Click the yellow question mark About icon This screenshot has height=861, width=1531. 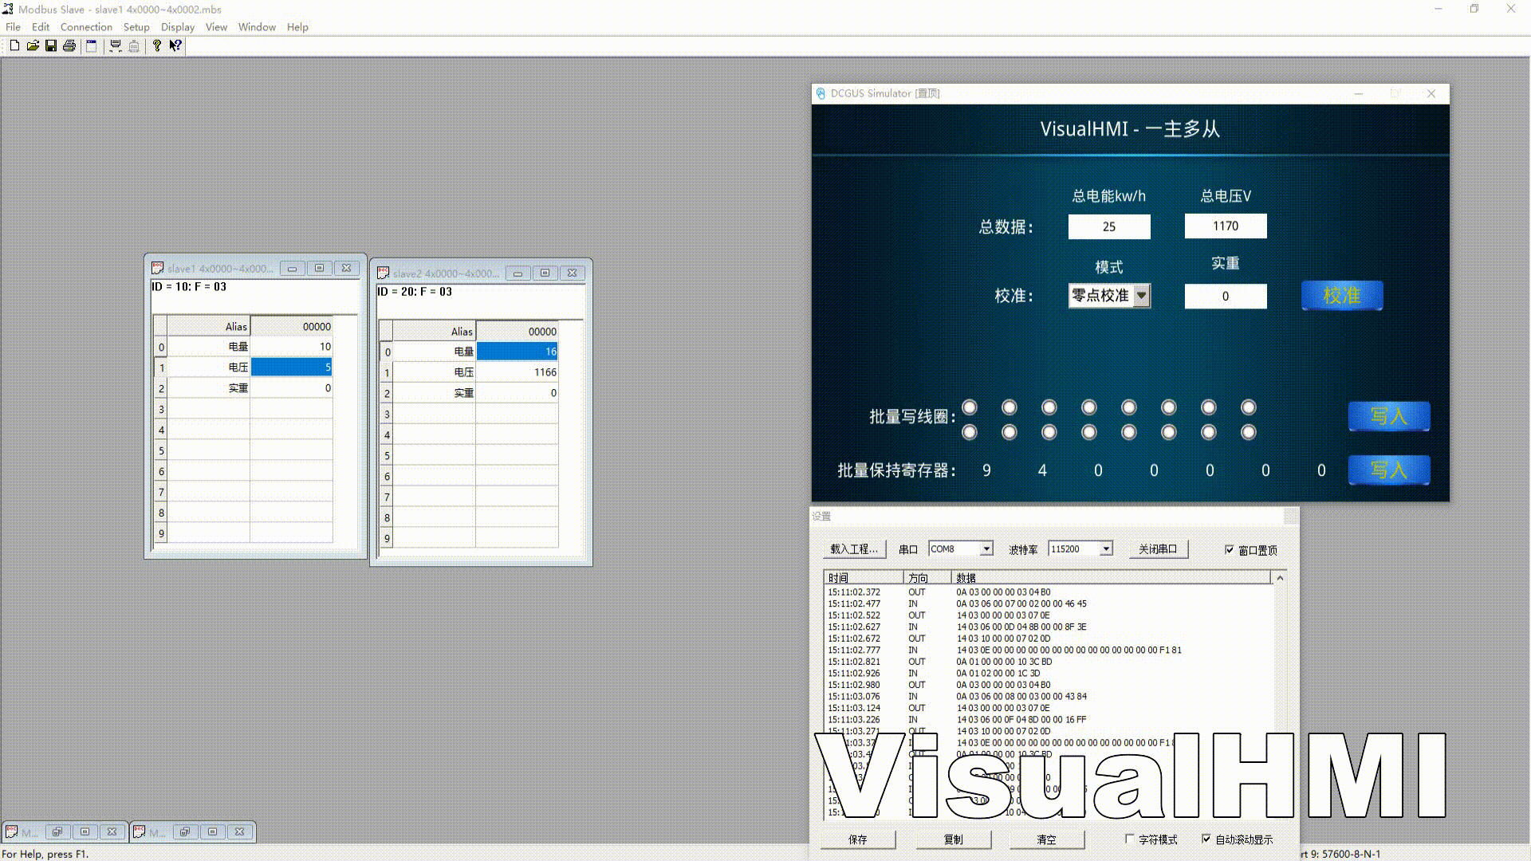[157, 45]
